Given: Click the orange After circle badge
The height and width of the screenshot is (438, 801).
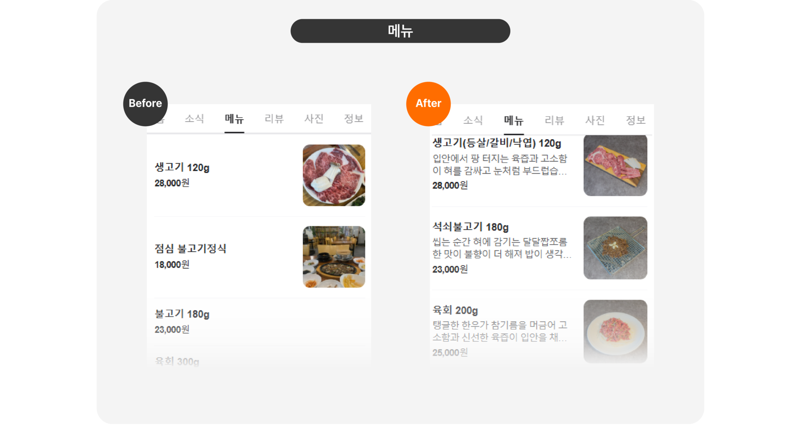Looking at the screenshot, I should [428, 104].
